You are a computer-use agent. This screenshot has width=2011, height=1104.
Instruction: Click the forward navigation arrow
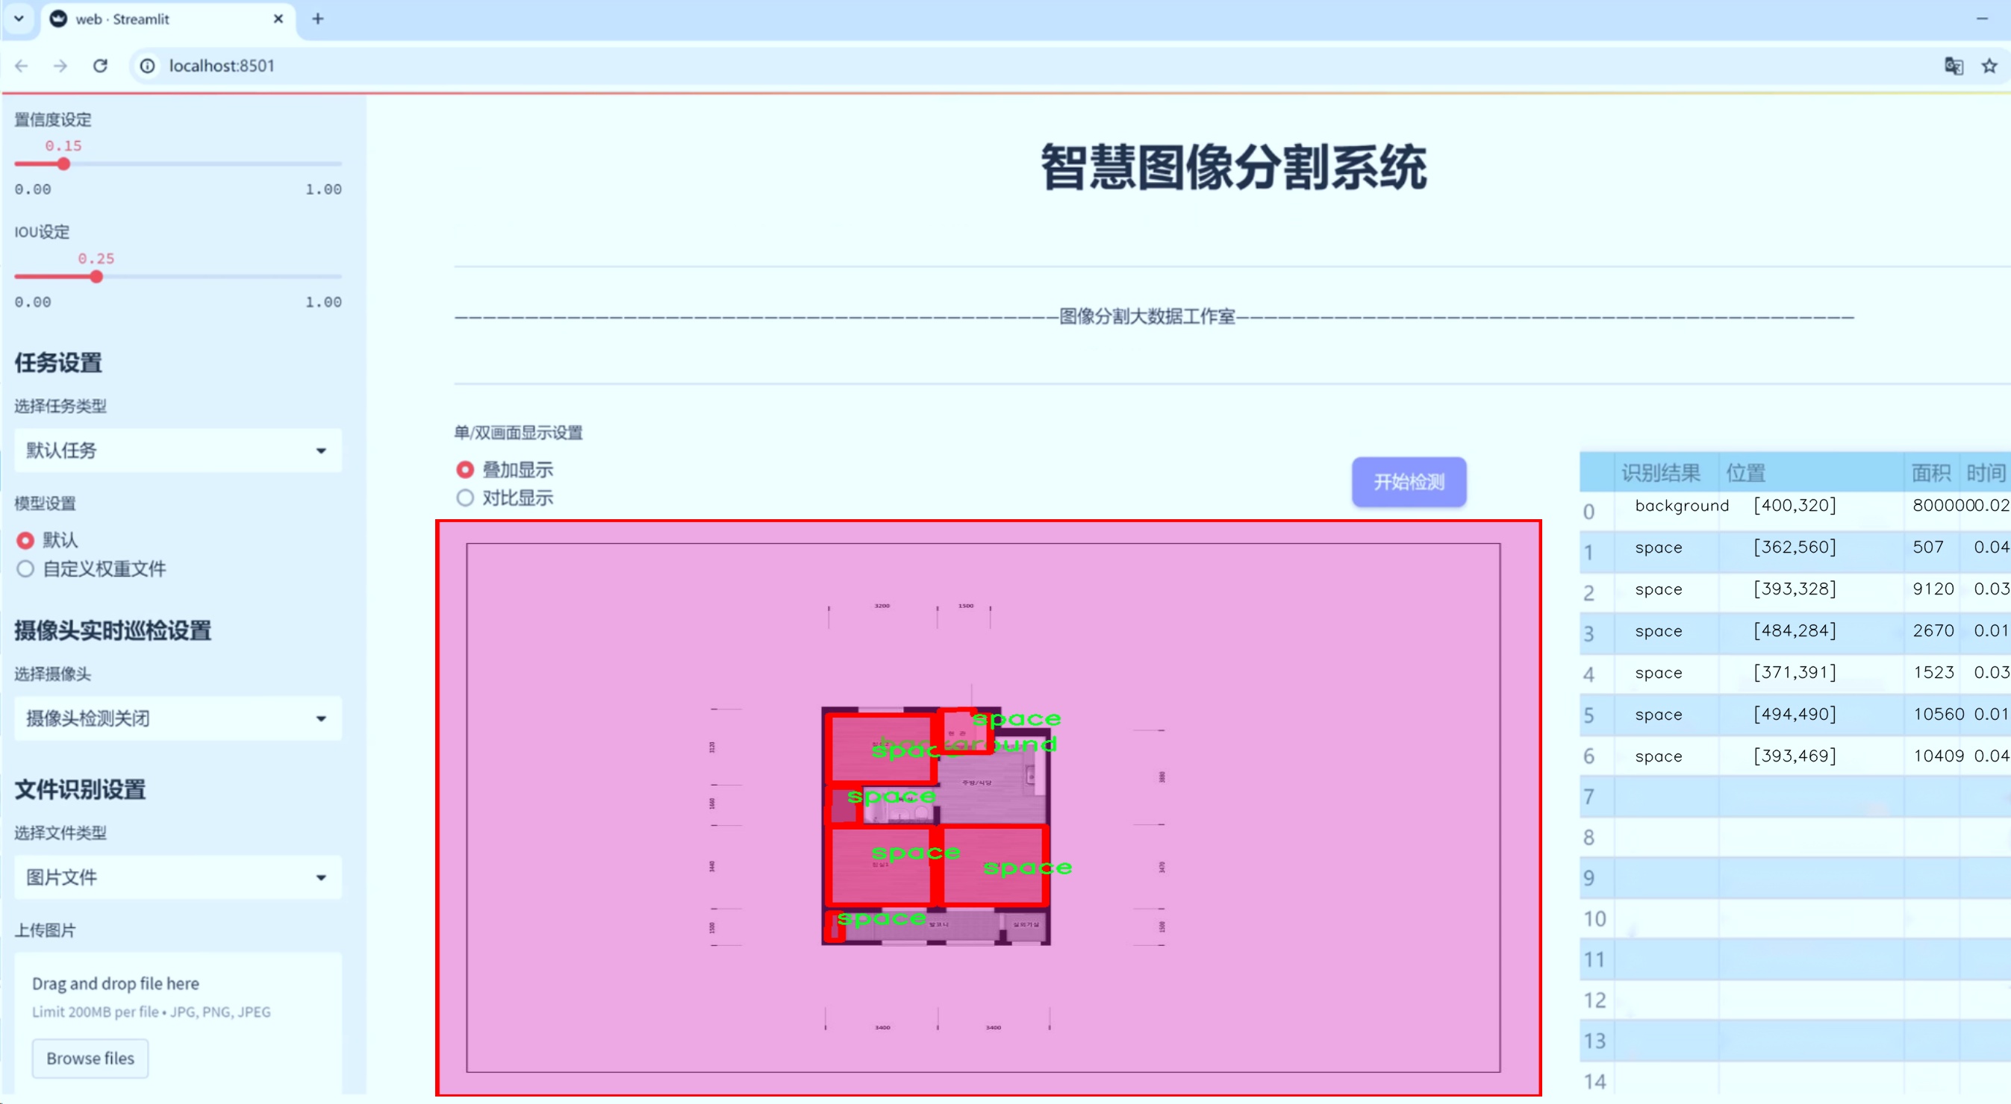pyautogui.click(x=60, y=66)
